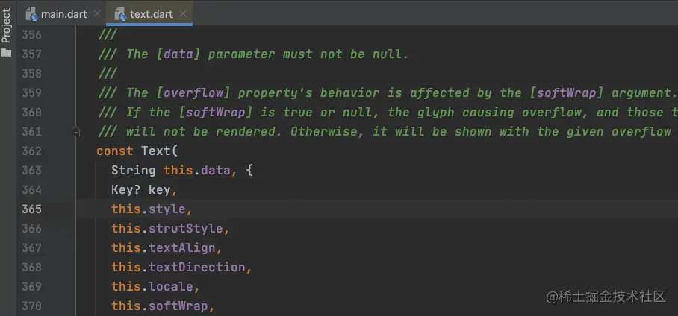Screen dimensions: 678x316
Task: Click line number 362 in the gutter
Action: [31, 151]
